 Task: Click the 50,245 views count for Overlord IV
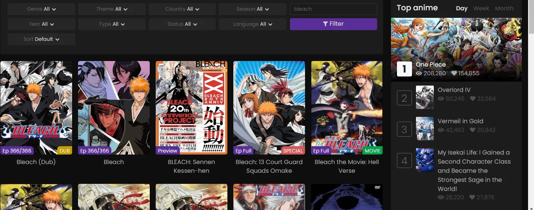point(455,99)
